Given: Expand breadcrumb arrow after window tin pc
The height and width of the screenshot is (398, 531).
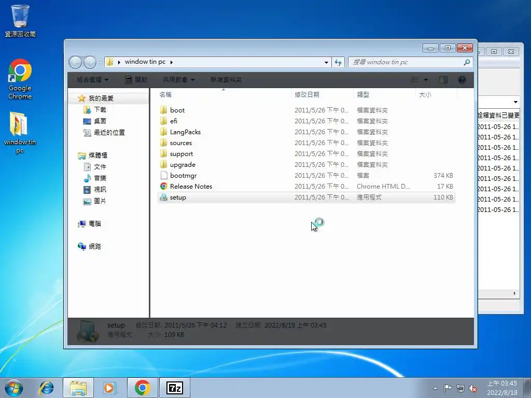Looking at the screenshot, I should click(x=172, y=62).
